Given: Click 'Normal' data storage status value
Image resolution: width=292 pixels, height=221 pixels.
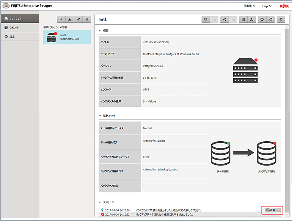Looking at the screenshot, I should point(148,128).
